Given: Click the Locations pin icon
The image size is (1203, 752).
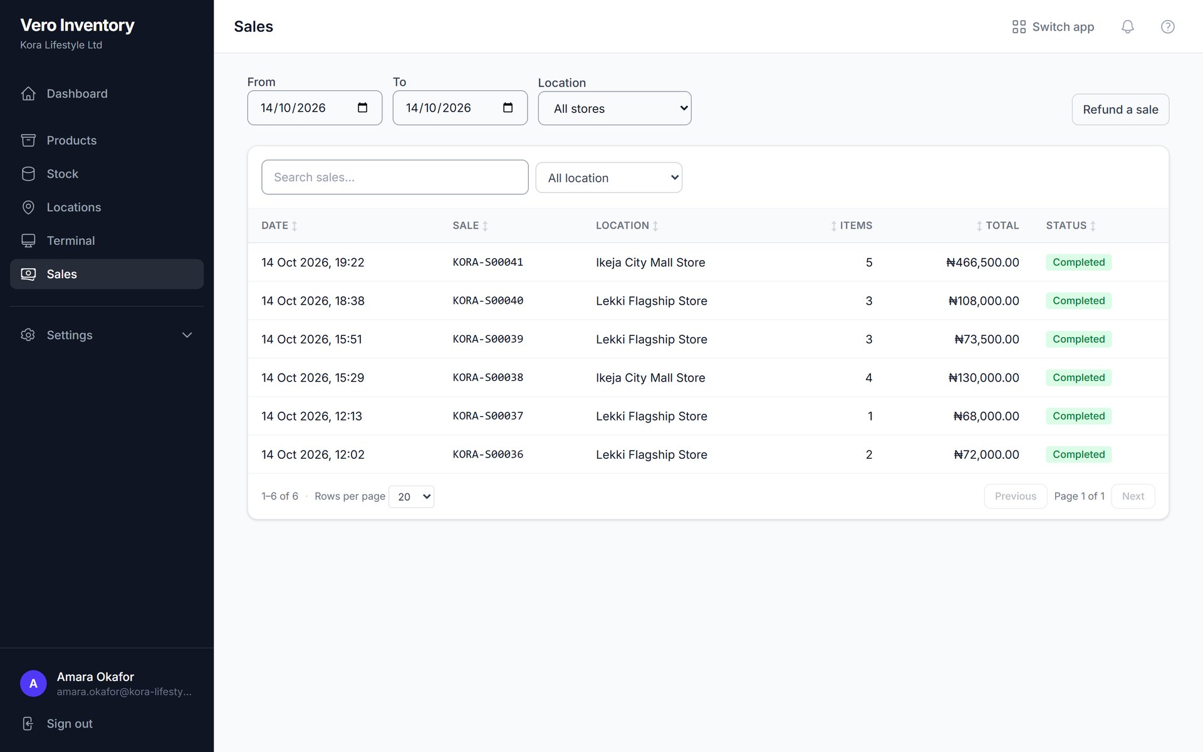Looking at the screenshot, I should click(28, 207).
